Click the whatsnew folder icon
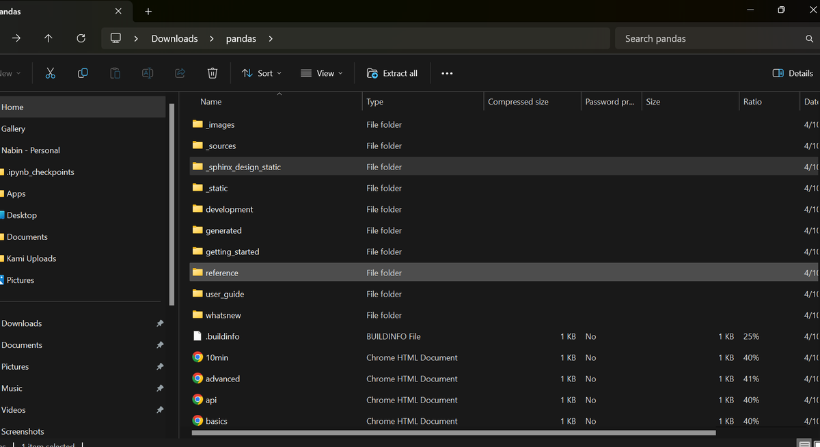This screenshot has width=820, height=447. pyautogui.click(x=197, y=315)
